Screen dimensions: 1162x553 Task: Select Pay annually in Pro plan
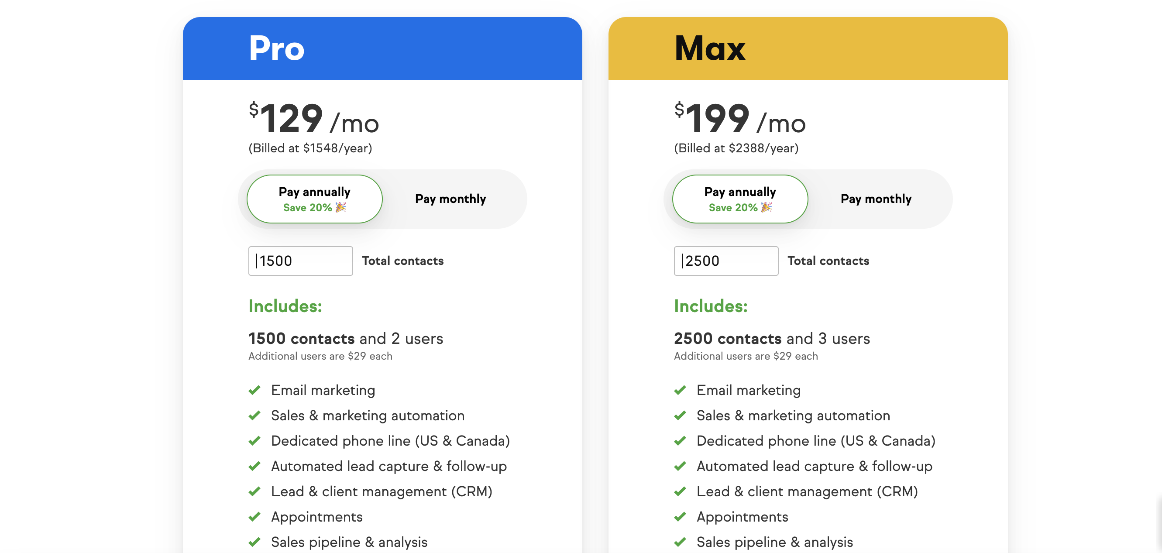[x=314, y=199]
